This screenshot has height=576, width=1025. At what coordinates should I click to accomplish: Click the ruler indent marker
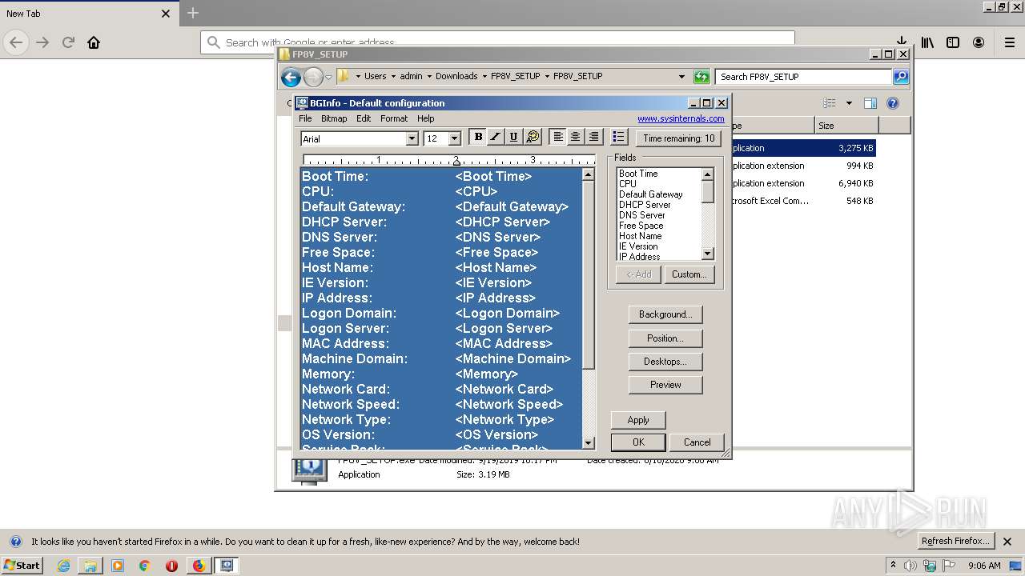click(456, 161)
